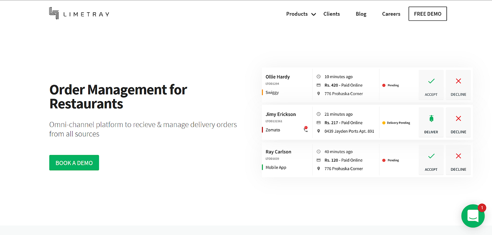Open the chat widget bubble
The height and width of the screenshot is (235, 492).
(473, 216)
